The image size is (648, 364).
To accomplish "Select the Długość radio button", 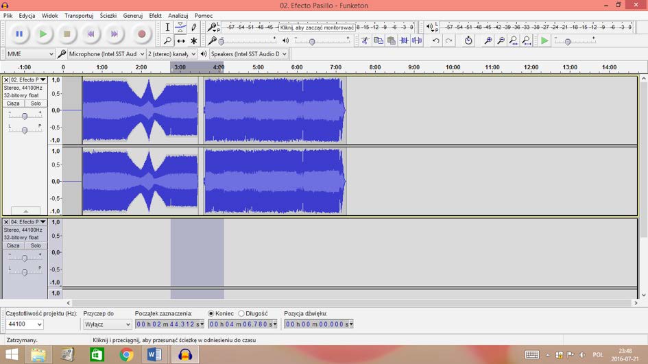I will tap(241, 313).
